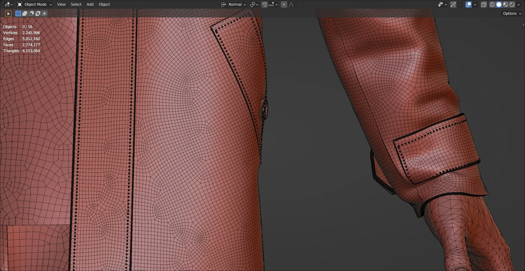Choose invert selection mode
Viewport: 525px width, 271px height.
coord(38,13)
